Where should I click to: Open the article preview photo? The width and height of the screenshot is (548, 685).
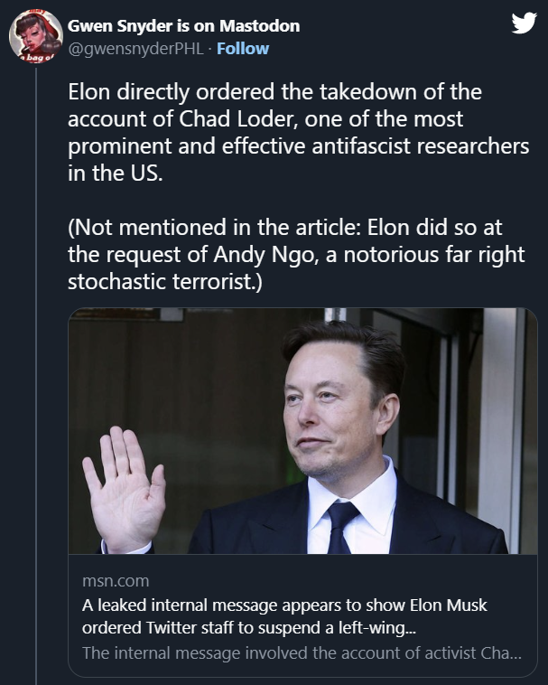302,430
